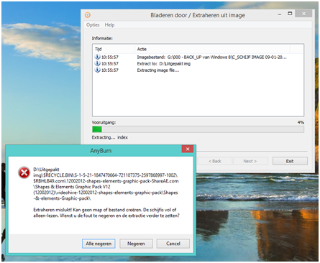Click the green Vooruitgang progress bar
320x263 pixels.
(198, 129)
